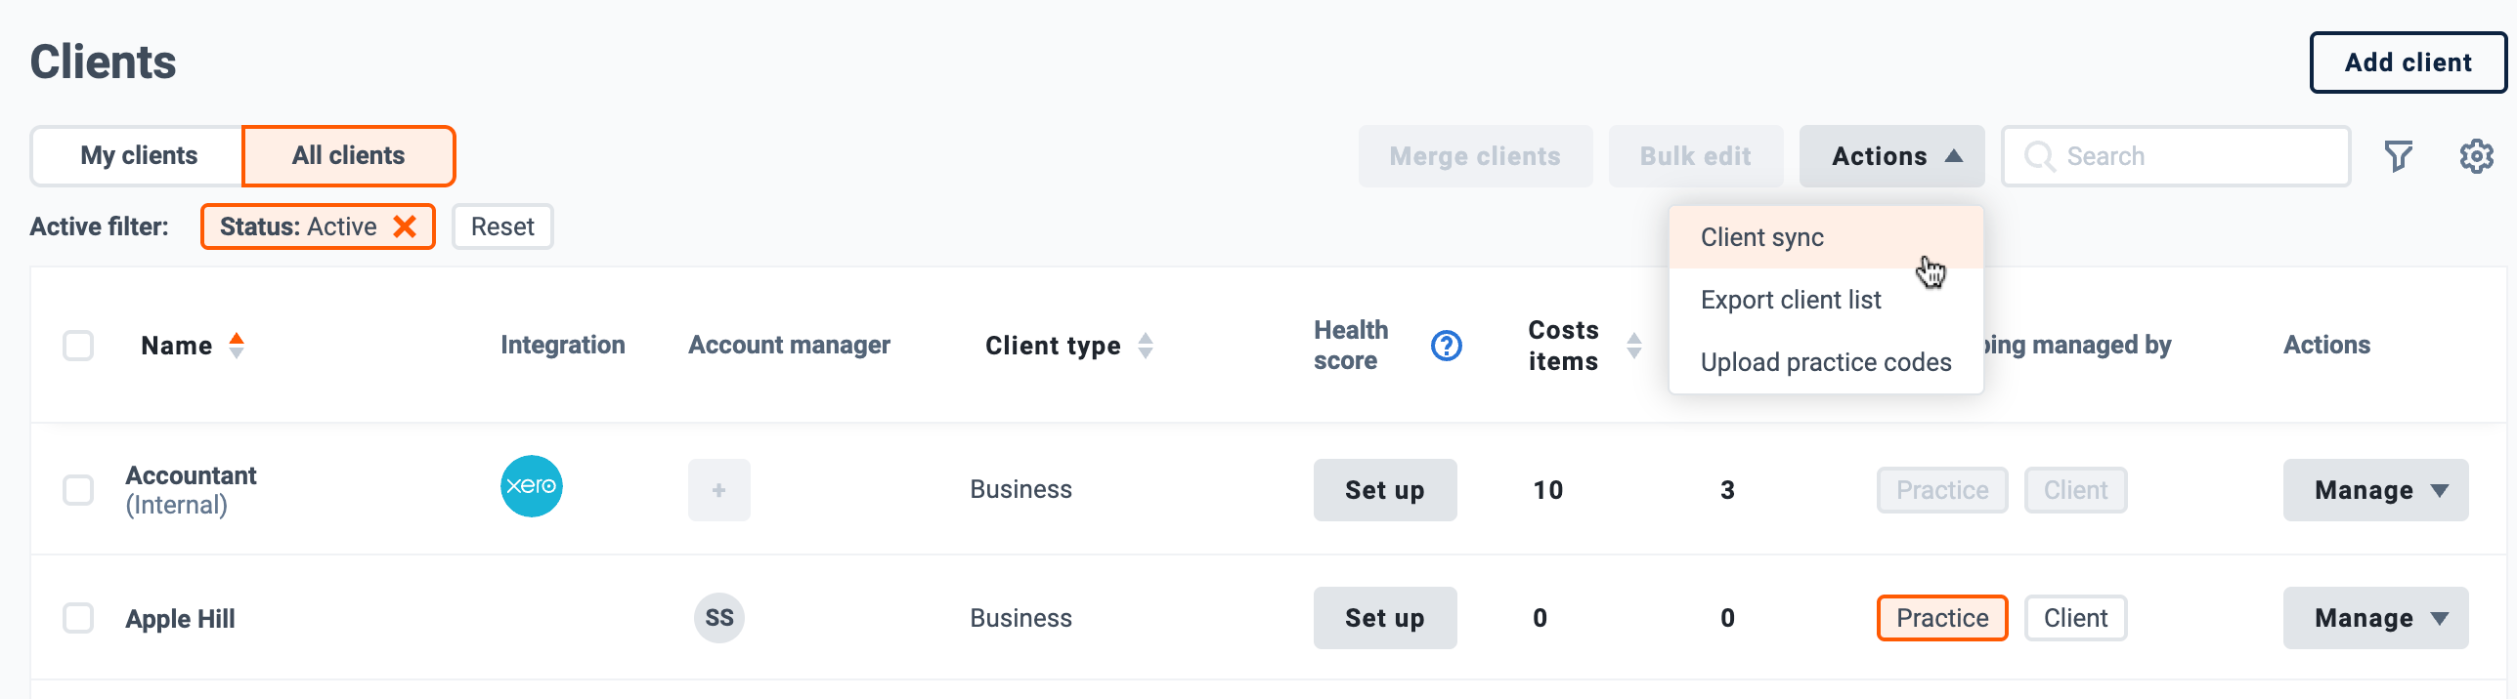The width and height of the screenshot is (2517, 699).
Task: Click the Health score help icon
Action: 1446,346
